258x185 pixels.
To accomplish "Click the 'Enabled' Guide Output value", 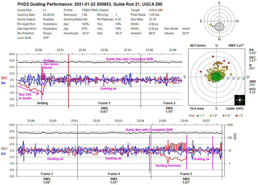I will coord(49,19).
